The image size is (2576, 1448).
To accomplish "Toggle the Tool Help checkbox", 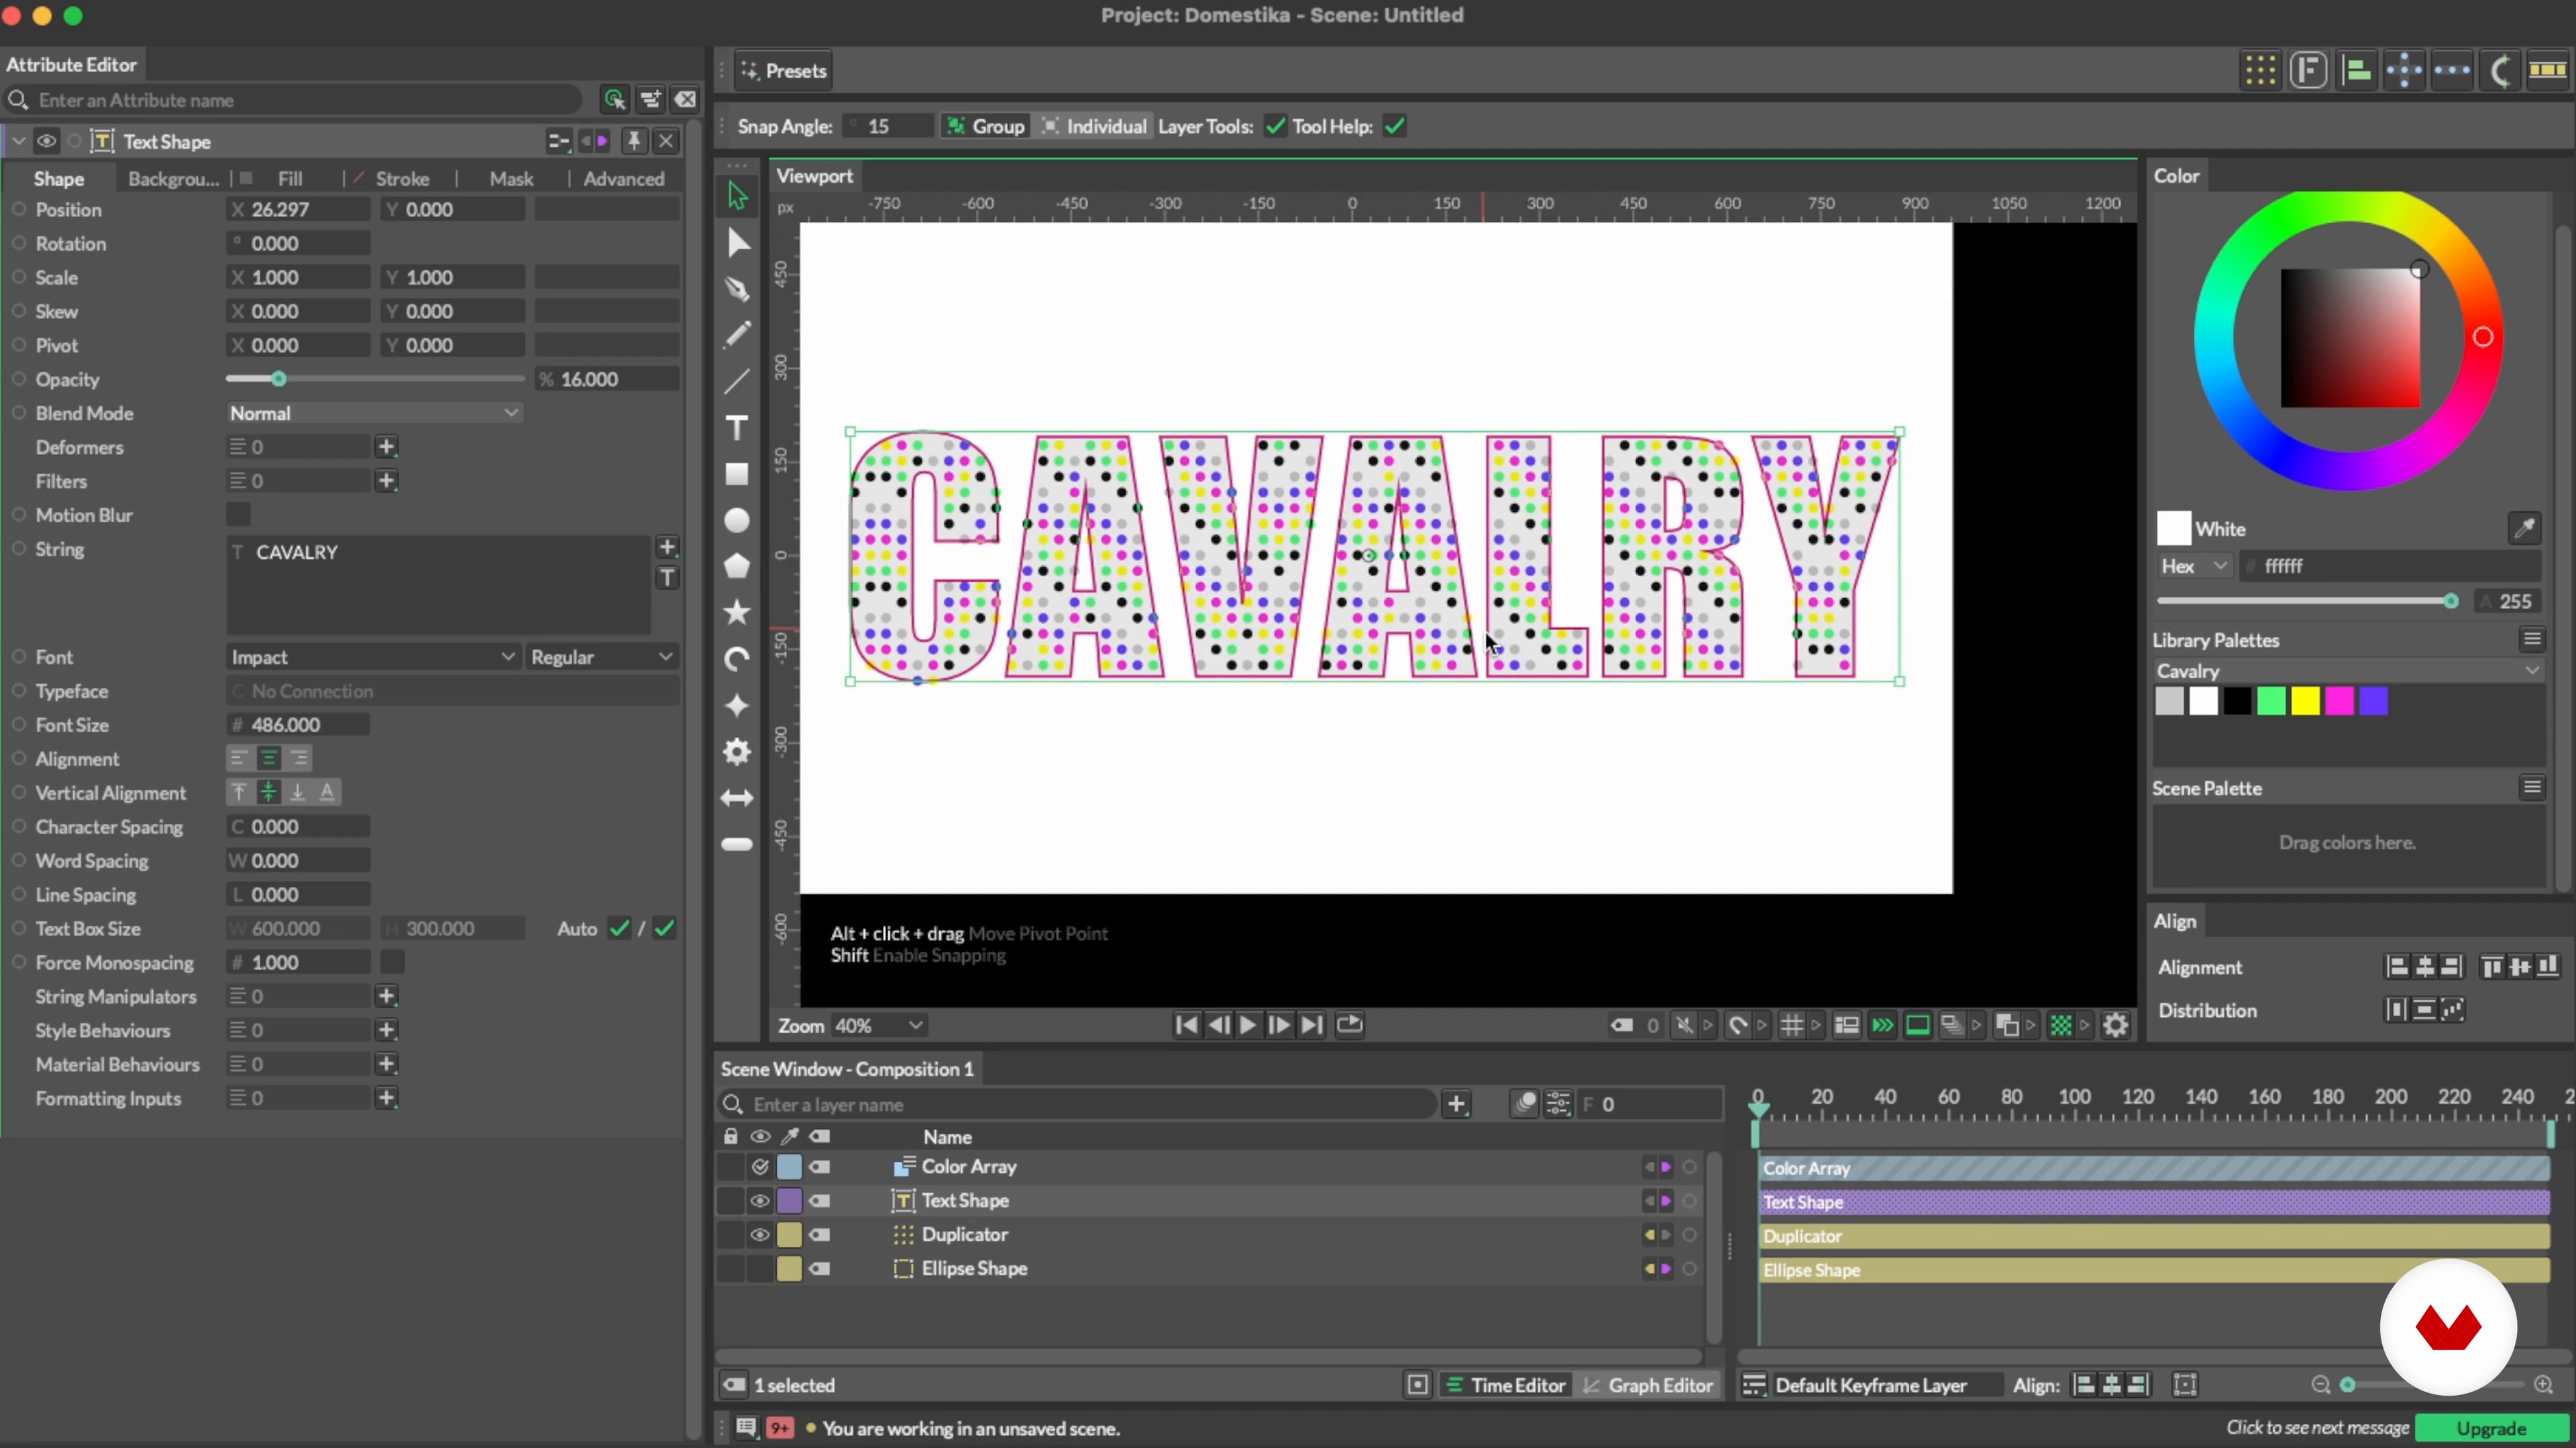I will click(x=1395, y=126).
